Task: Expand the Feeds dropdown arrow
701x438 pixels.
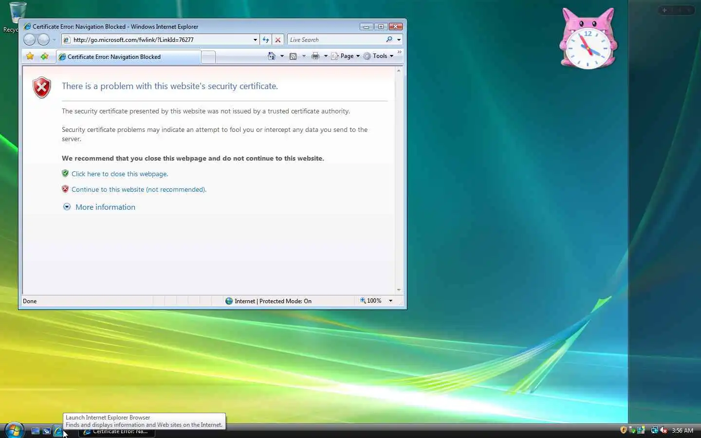Action: [x=304, y=56]
